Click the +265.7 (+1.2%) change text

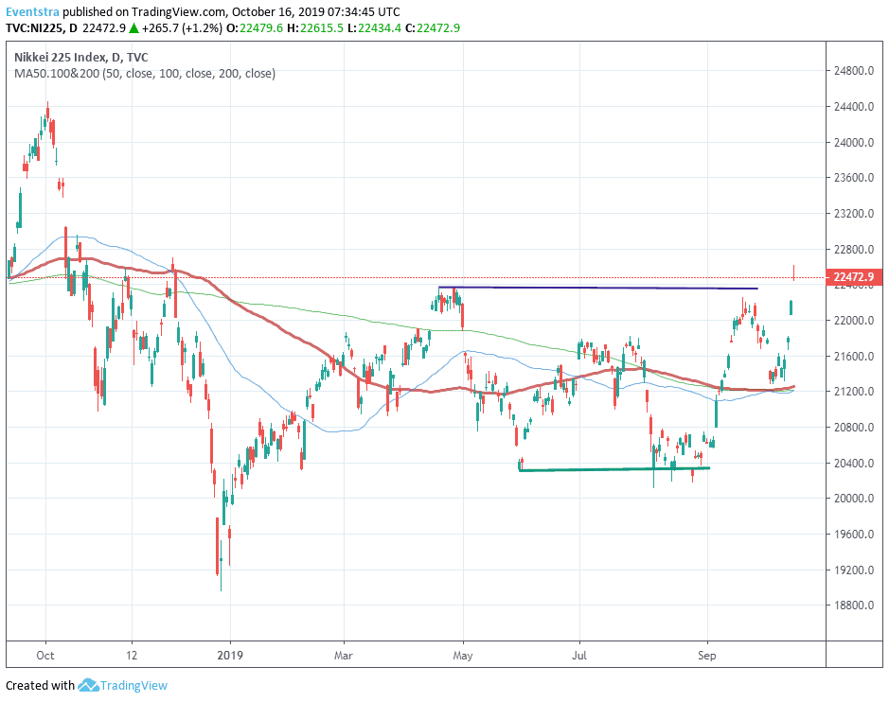tap(182, 27)
